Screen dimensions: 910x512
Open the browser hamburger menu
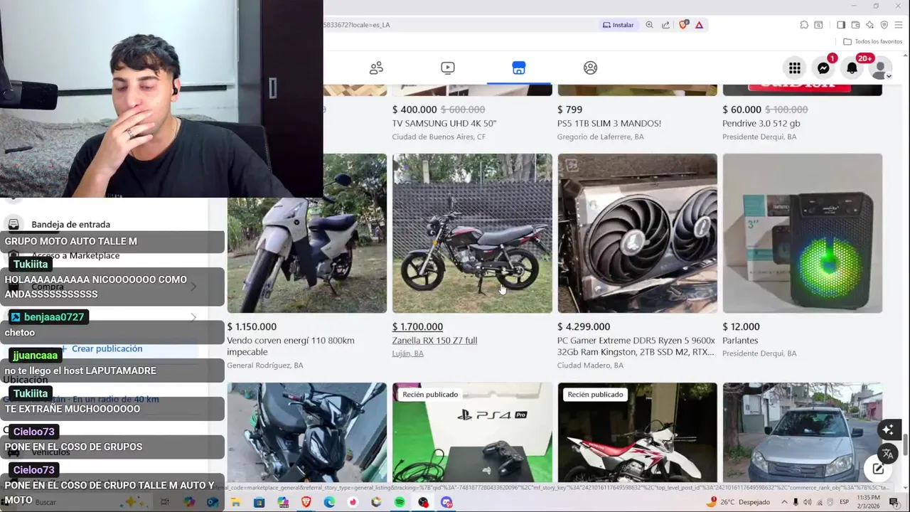point(899,25)
